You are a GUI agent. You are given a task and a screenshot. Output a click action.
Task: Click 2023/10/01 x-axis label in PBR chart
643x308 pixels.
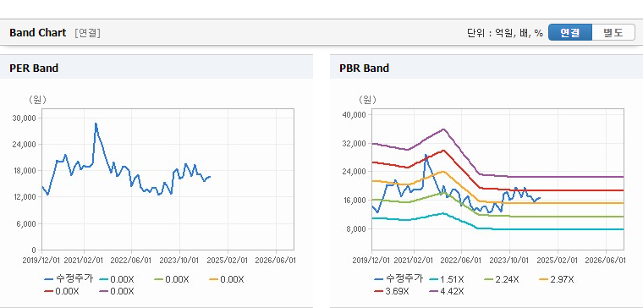tap(509, 261)
